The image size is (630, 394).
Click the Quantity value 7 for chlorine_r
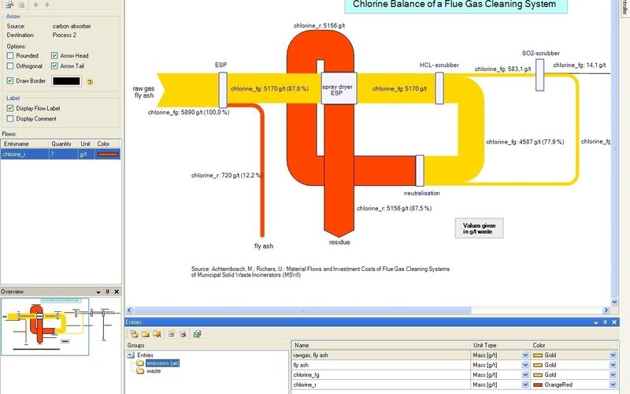point(64,154)
